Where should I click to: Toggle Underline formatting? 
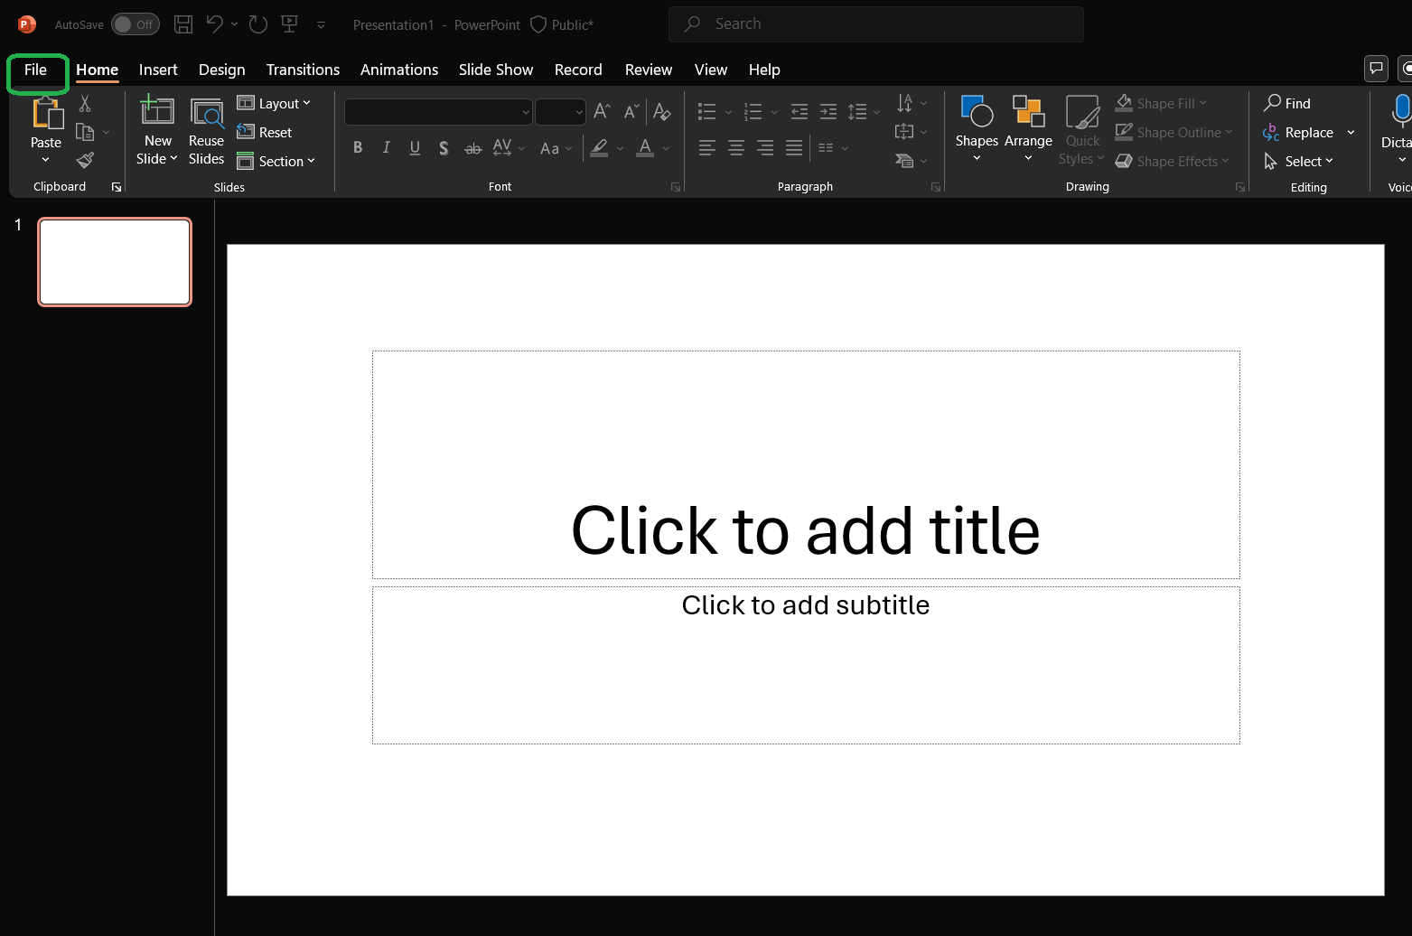coord(416,147)
